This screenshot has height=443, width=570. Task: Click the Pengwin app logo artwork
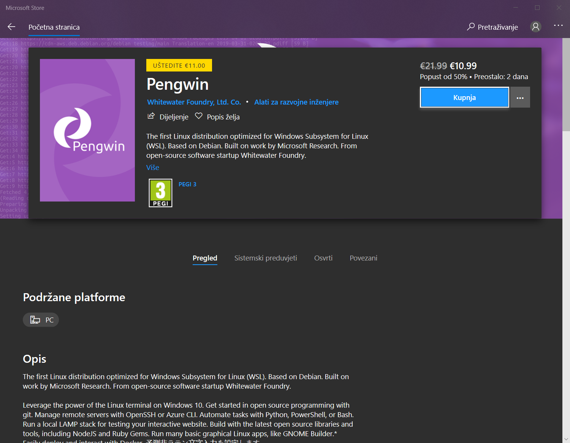(x=87, y=130)
